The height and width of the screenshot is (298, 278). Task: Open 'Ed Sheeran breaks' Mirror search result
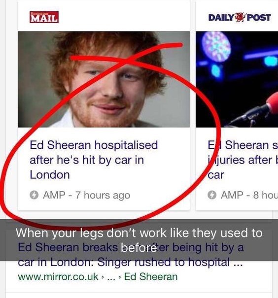coord(131,255)
